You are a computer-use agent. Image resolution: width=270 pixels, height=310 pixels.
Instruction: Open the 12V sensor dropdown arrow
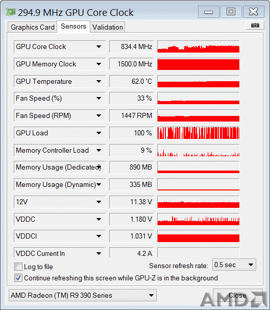(99, 202)
